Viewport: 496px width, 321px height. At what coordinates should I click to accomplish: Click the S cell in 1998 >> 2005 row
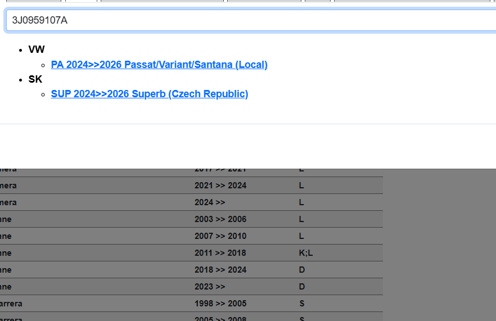pos(302,304)
